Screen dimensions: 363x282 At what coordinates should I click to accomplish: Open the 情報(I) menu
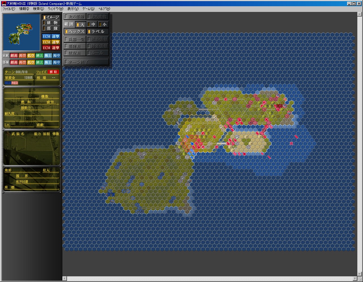[24, 9]
